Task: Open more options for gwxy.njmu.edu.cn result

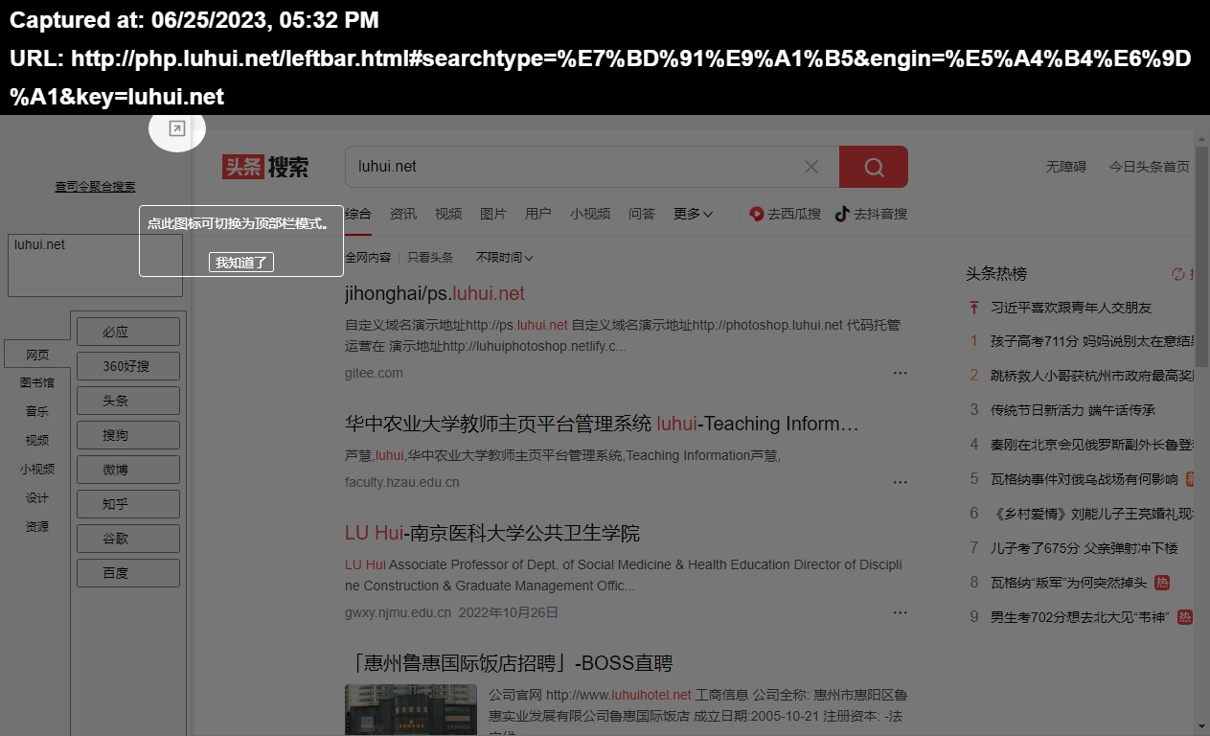Action: [900, 612]
